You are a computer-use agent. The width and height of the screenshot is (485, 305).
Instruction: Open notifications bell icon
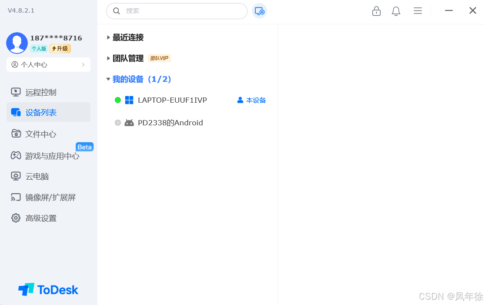(396, 11)
